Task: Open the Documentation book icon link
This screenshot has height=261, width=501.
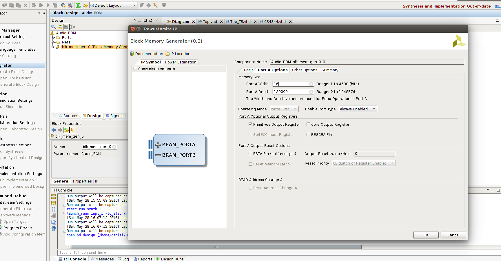Action: click(147, 54)
